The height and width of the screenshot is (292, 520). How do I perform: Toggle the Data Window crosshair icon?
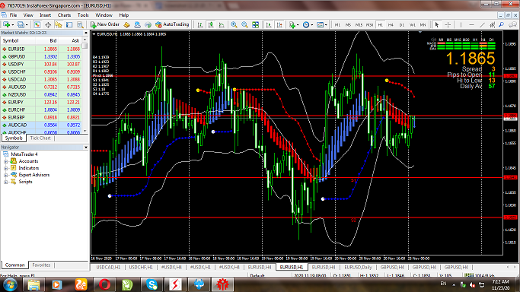48,25
